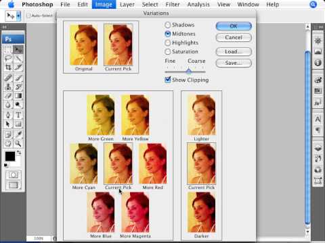Open the Layer menu
The image size is (325, 243).
127,4
